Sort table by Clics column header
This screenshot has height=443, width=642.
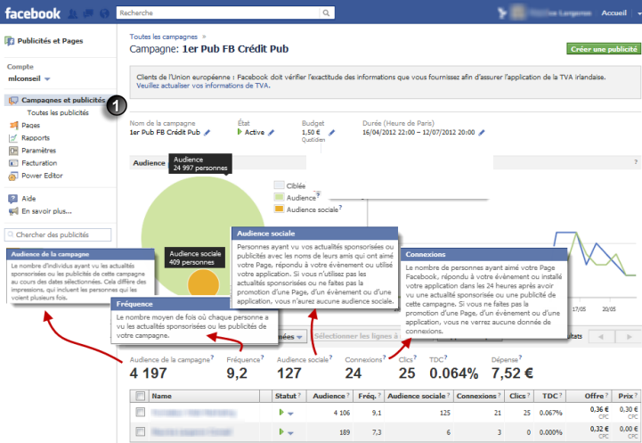(x=517, y=397)
